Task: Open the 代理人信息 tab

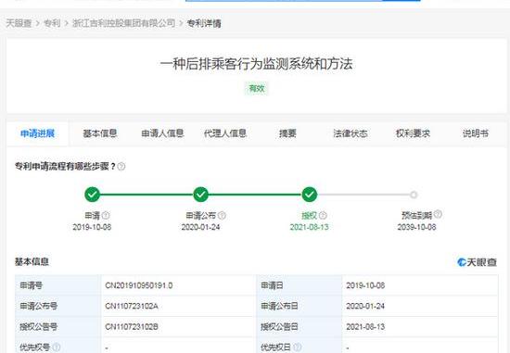Action: click(225, 133)
